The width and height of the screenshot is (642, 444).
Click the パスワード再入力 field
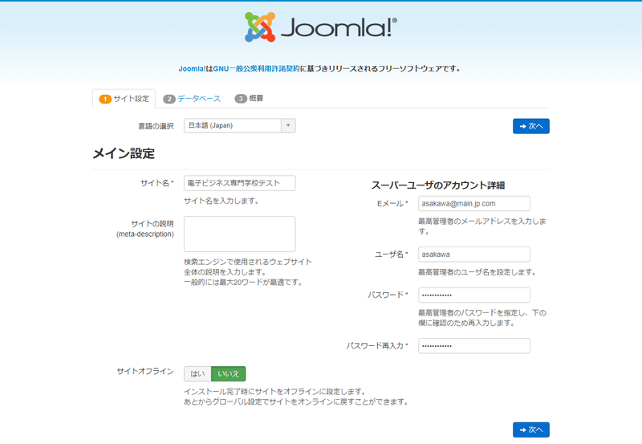[x=473, y=345]
